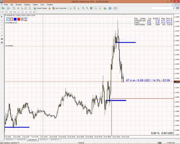
Task: Open the periodicity clock dropdown arrow
Action: pyautogui.click(x=112, y=8)
